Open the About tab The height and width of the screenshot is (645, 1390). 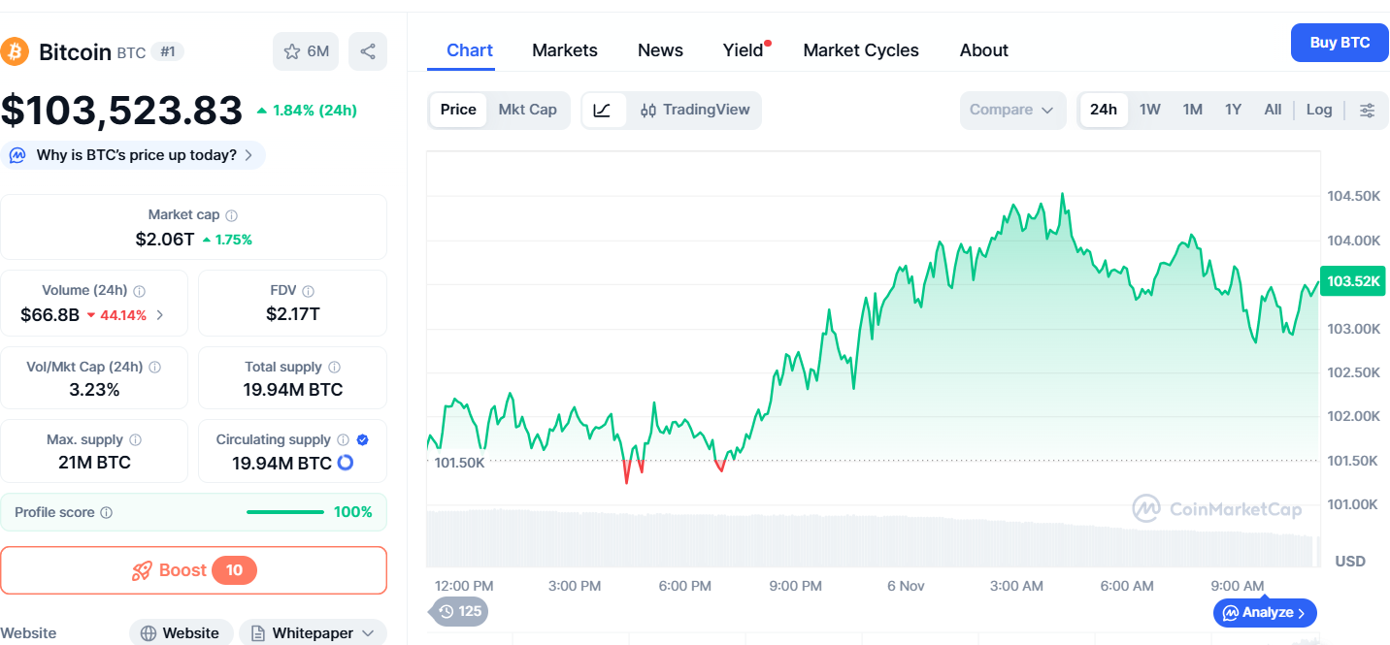pyautogui.click(x=984, y=50)
